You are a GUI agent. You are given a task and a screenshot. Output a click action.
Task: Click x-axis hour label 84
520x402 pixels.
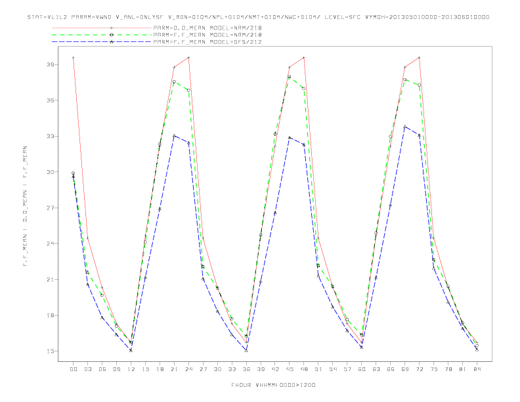point(477,369)
